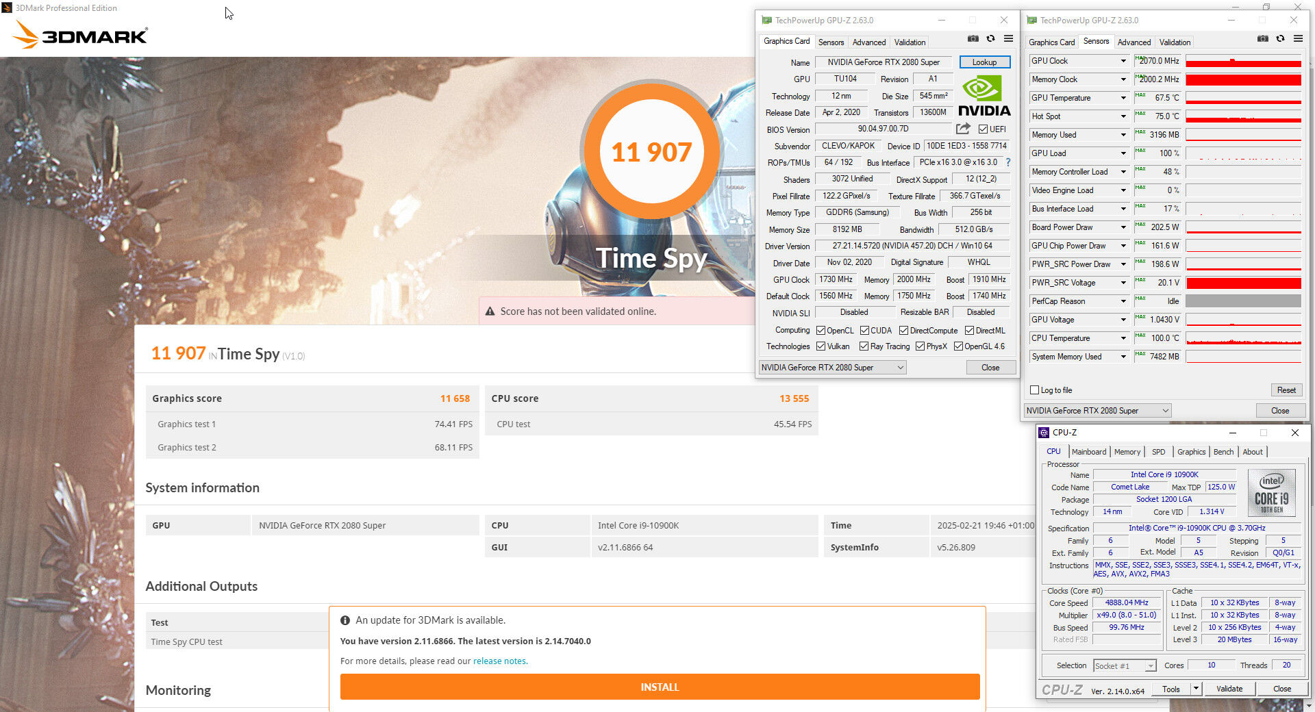
Task: Click the CPU-Z Tools button
Action: (x=1170, y=689)
